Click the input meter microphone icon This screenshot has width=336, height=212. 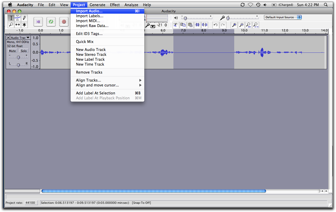tap(147, 25)
